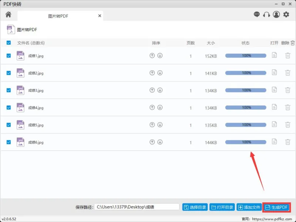Delete all files via header trash icon
Viewport: 296px width, 222px height.
[292, 43]
